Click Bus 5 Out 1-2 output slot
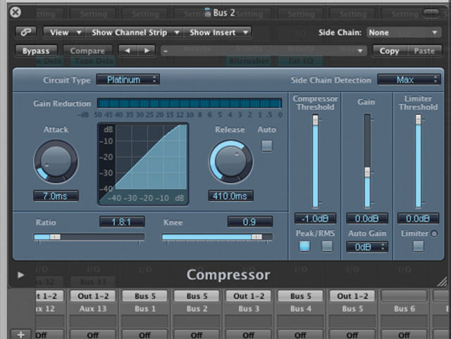Image resolution: width=451 pixels, height=339 pixels. 352,296
